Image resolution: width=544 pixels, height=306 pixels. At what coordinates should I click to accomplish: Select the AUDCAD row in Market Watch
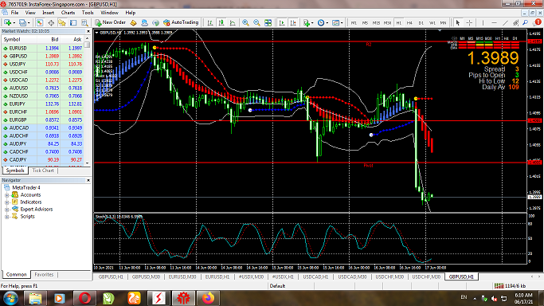[43, 128]
